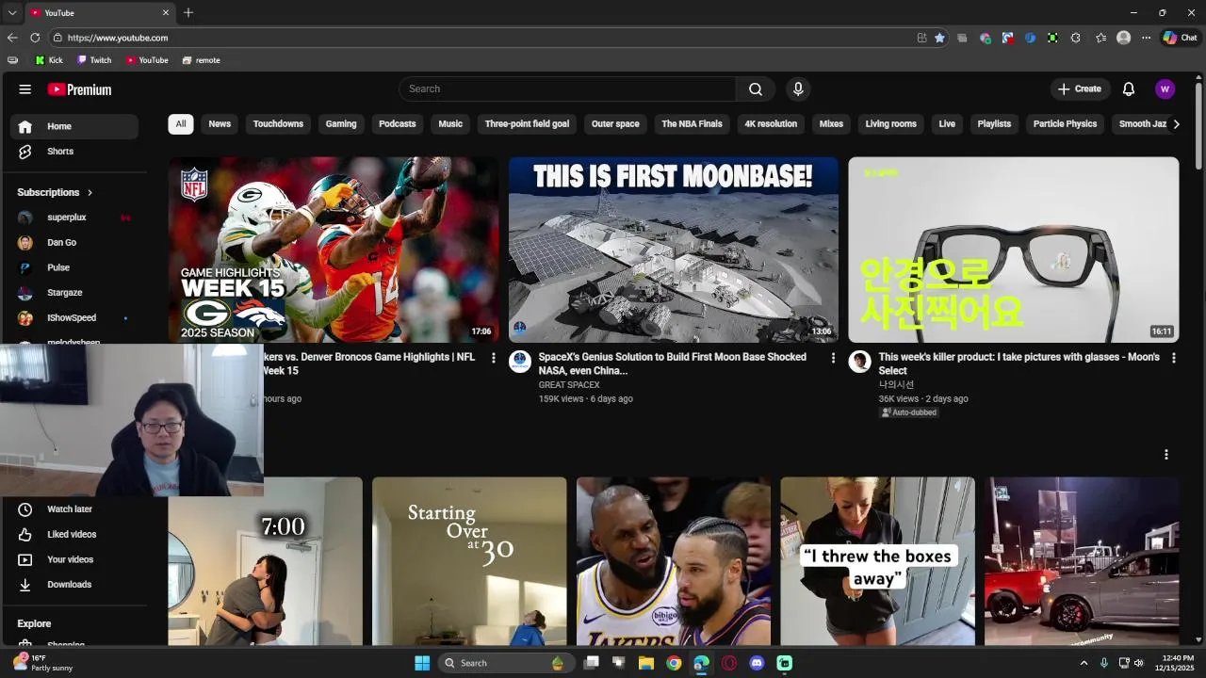Open Watch later in the sidebar

(x=74, y=509)
